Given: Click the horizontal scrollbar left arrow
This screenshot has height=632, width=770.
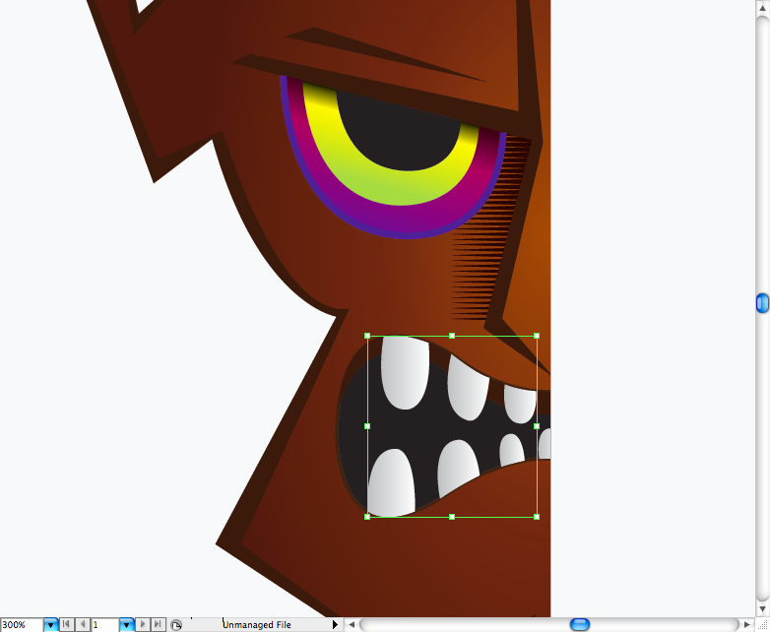Looking at the screenshot, I should 352,625.
